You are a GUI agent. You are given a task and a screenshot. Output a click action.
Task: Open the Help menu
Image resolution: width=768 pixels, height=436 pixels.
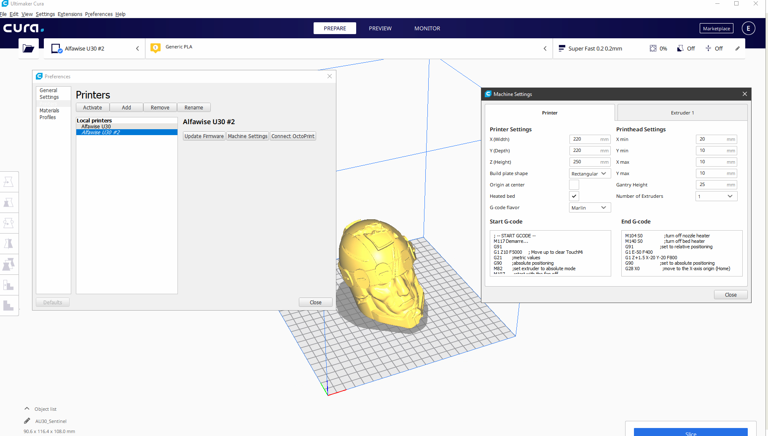121,14
